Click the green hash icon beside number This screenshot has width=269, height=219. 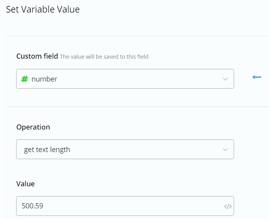pos(24,79)
